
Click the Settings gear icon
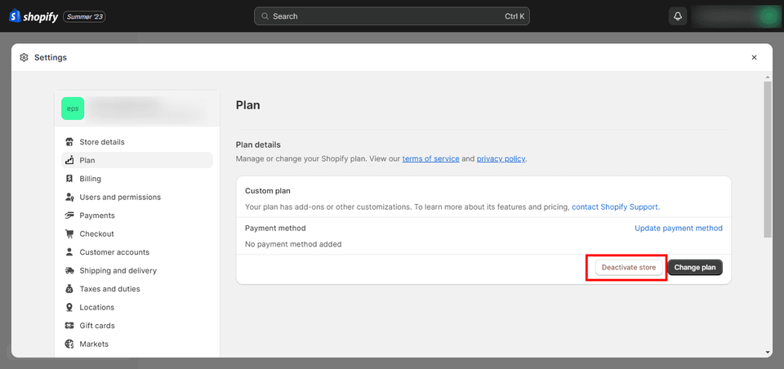(24, 57)
